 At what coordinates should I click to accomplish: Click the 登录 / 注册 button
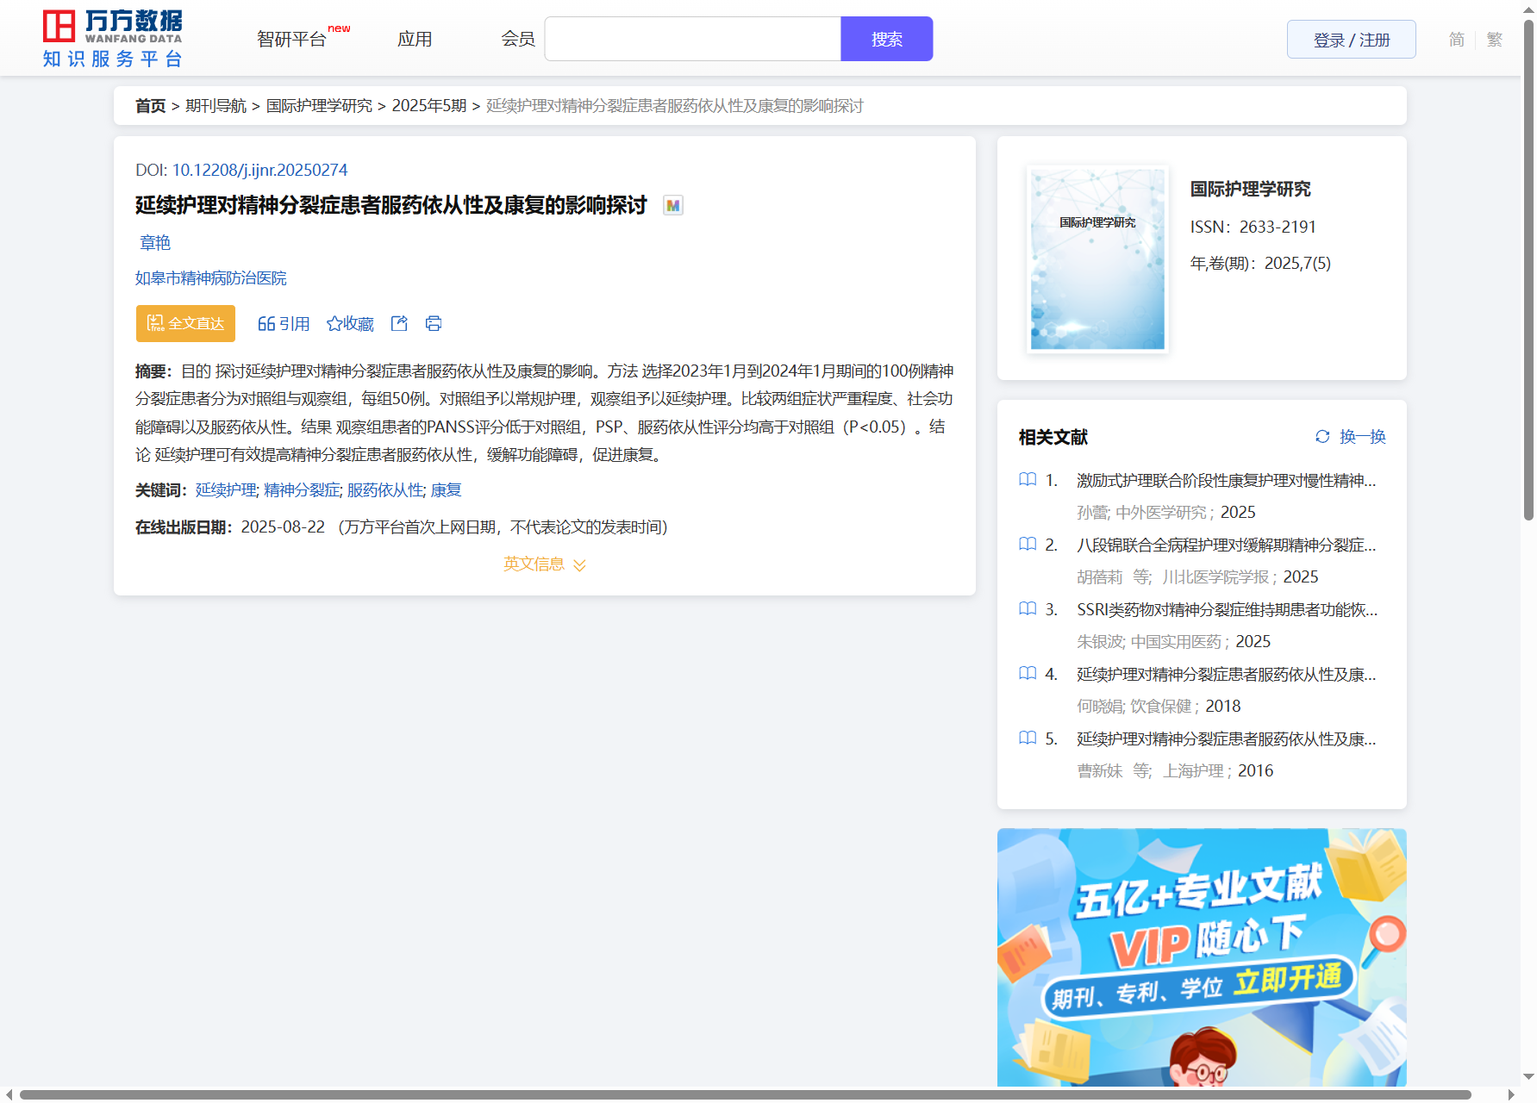click(1351, 40)
